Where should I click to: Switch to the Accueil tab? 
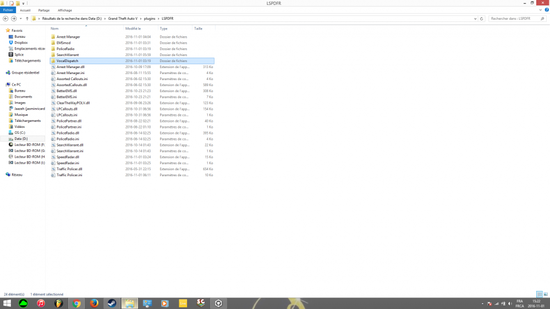[25, 10]
